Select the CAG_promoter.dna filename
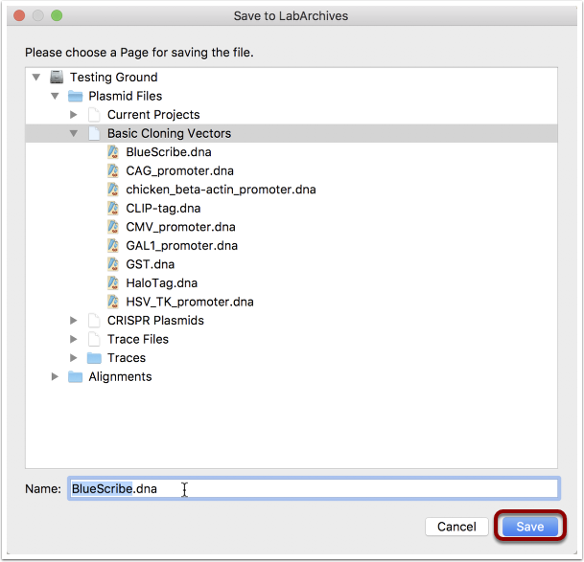Screen dimensions: 584x562 [x=180, y=170]
